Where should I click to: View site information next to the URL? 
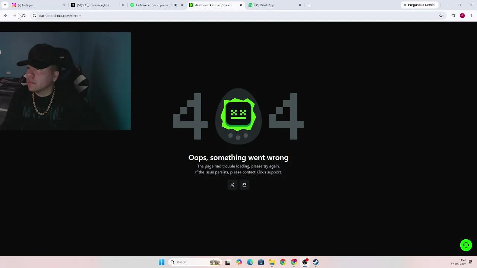(34, 16)
